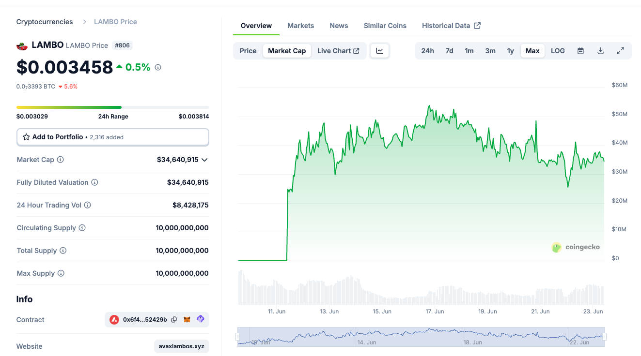The width and height of the screenshot is (641, 356).
Task: Click the Max Supply info icon
Action: 61,273
